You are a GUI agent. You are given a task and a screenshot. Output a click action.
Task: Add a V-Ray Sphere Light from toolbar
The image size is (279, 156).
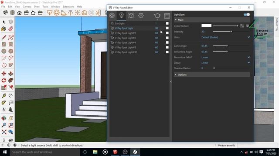tap(57, 13)
